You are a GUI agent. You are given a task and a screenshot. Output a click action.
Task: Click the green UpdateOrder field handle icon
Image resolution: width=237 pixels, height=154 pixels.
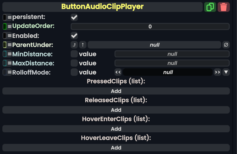tap(5, 26)
